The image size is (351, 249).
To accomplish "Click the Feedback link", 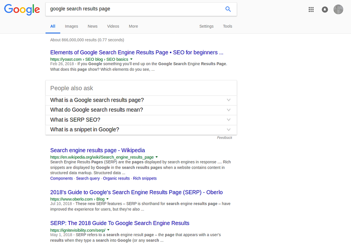I will tap(225, 137).
